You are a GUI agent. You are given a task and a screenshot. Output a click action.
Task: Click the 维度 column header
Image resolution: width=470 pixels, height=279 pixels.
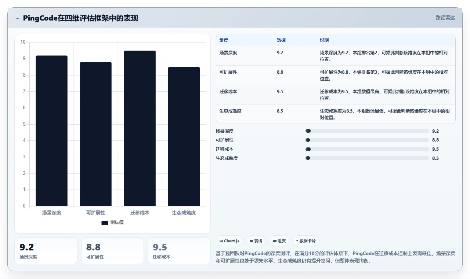click(x=224, y=40)
